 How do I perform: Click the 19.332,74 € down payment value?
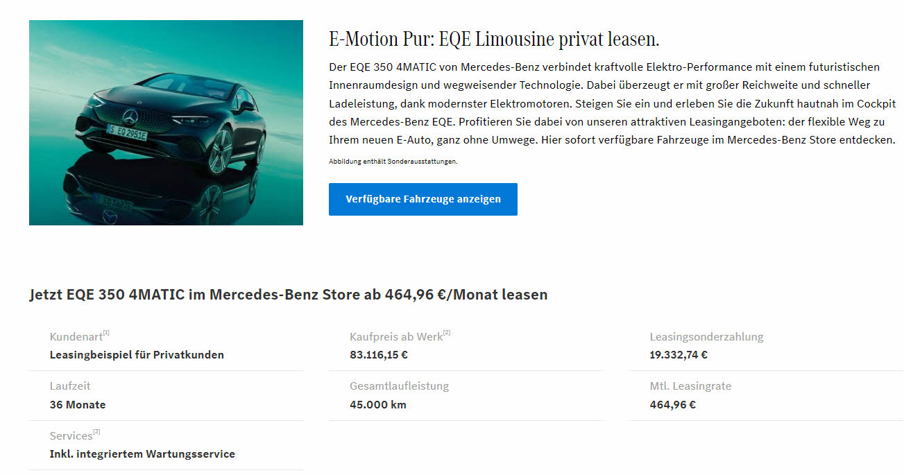[x=679, y=355]
